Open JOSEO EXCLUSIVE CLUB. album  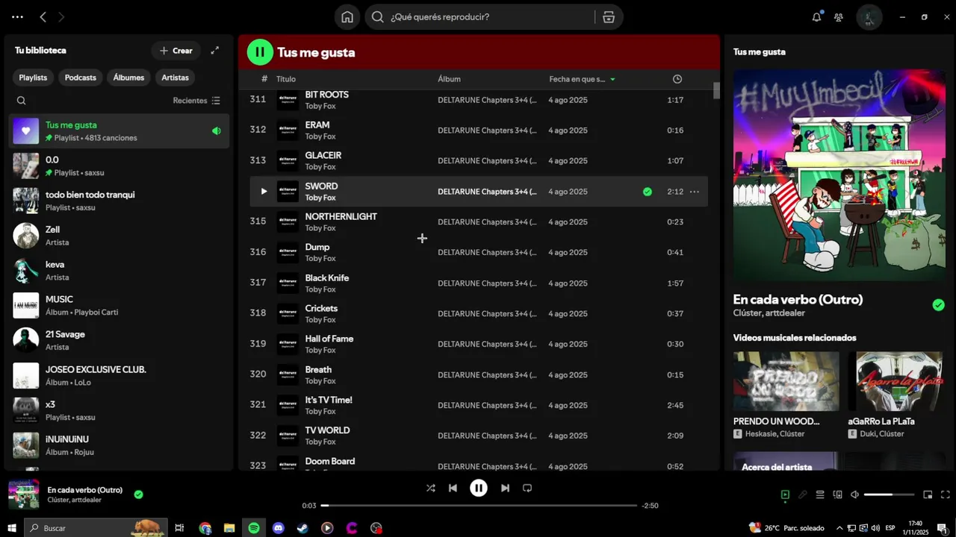[119, 375]
